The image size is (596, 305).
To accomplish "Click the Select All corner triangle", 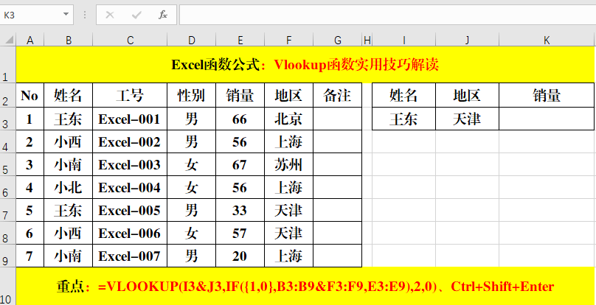I will [8, 40].
